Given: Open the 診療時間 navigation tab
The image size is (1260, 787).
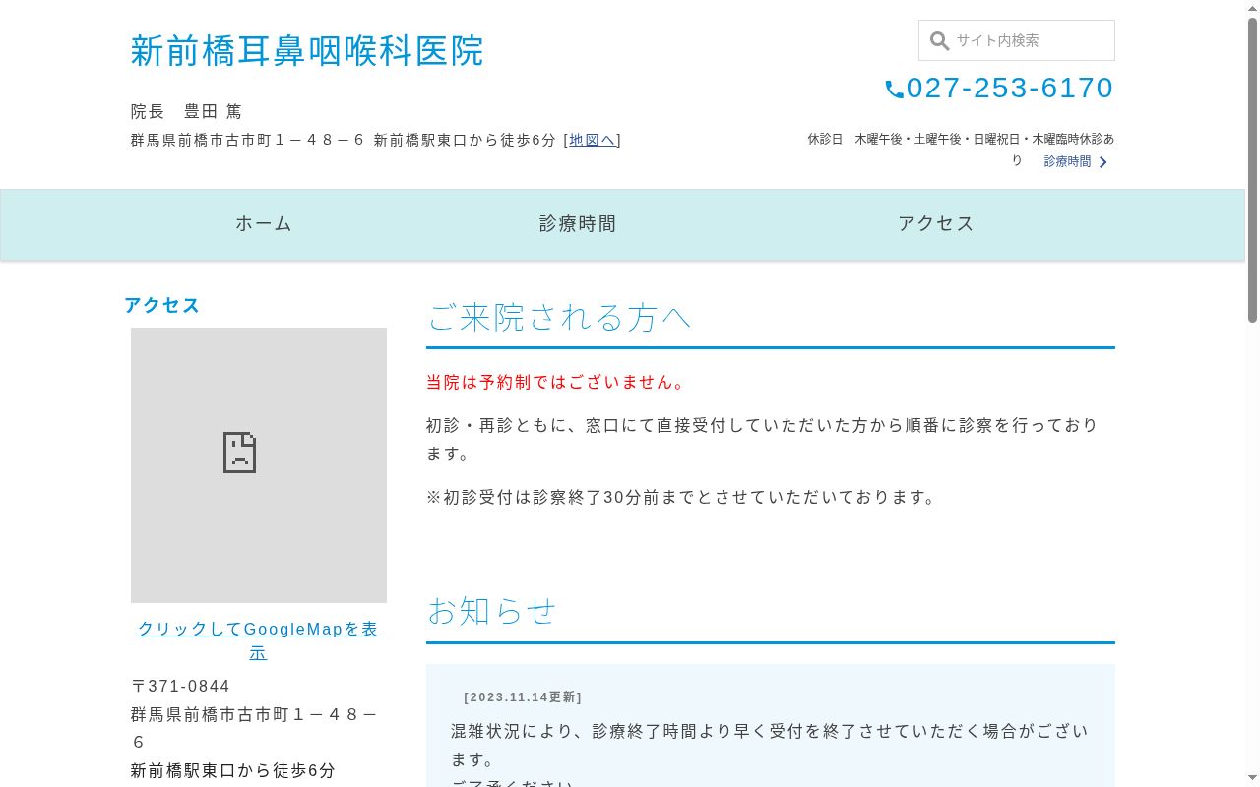Looking at the screenshot, I should point(578,224).
